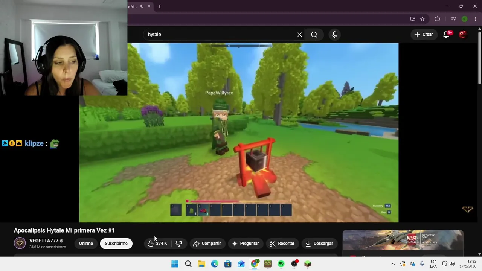Screen dimensions: 482x271
Task: Open a new browser tab
Action: click(x=160, y=6)
